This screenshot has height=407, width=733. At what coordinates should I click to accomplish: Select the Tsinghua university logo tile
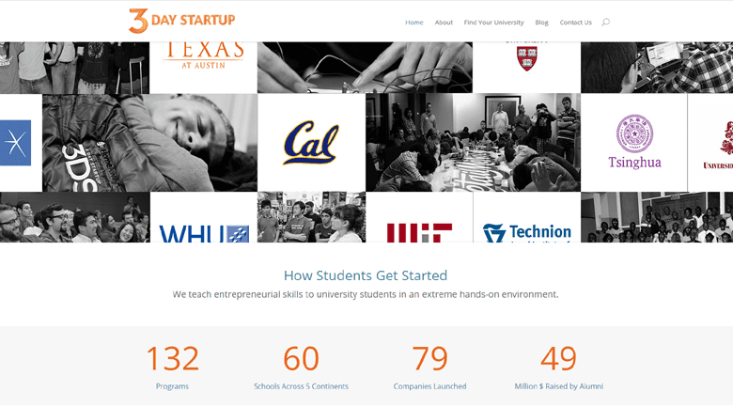pyautogui.click(x=633, y=143)
